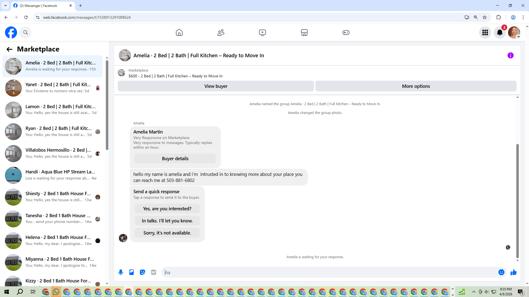Record a voice clip with microphone icon
The height and width of the screenshot is (297, 529).
click(x=121, y=272)
